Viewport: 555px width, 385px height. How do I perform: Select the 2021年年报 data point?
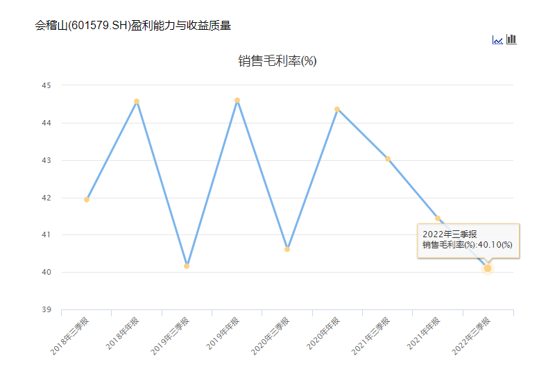tap(438, 218)
